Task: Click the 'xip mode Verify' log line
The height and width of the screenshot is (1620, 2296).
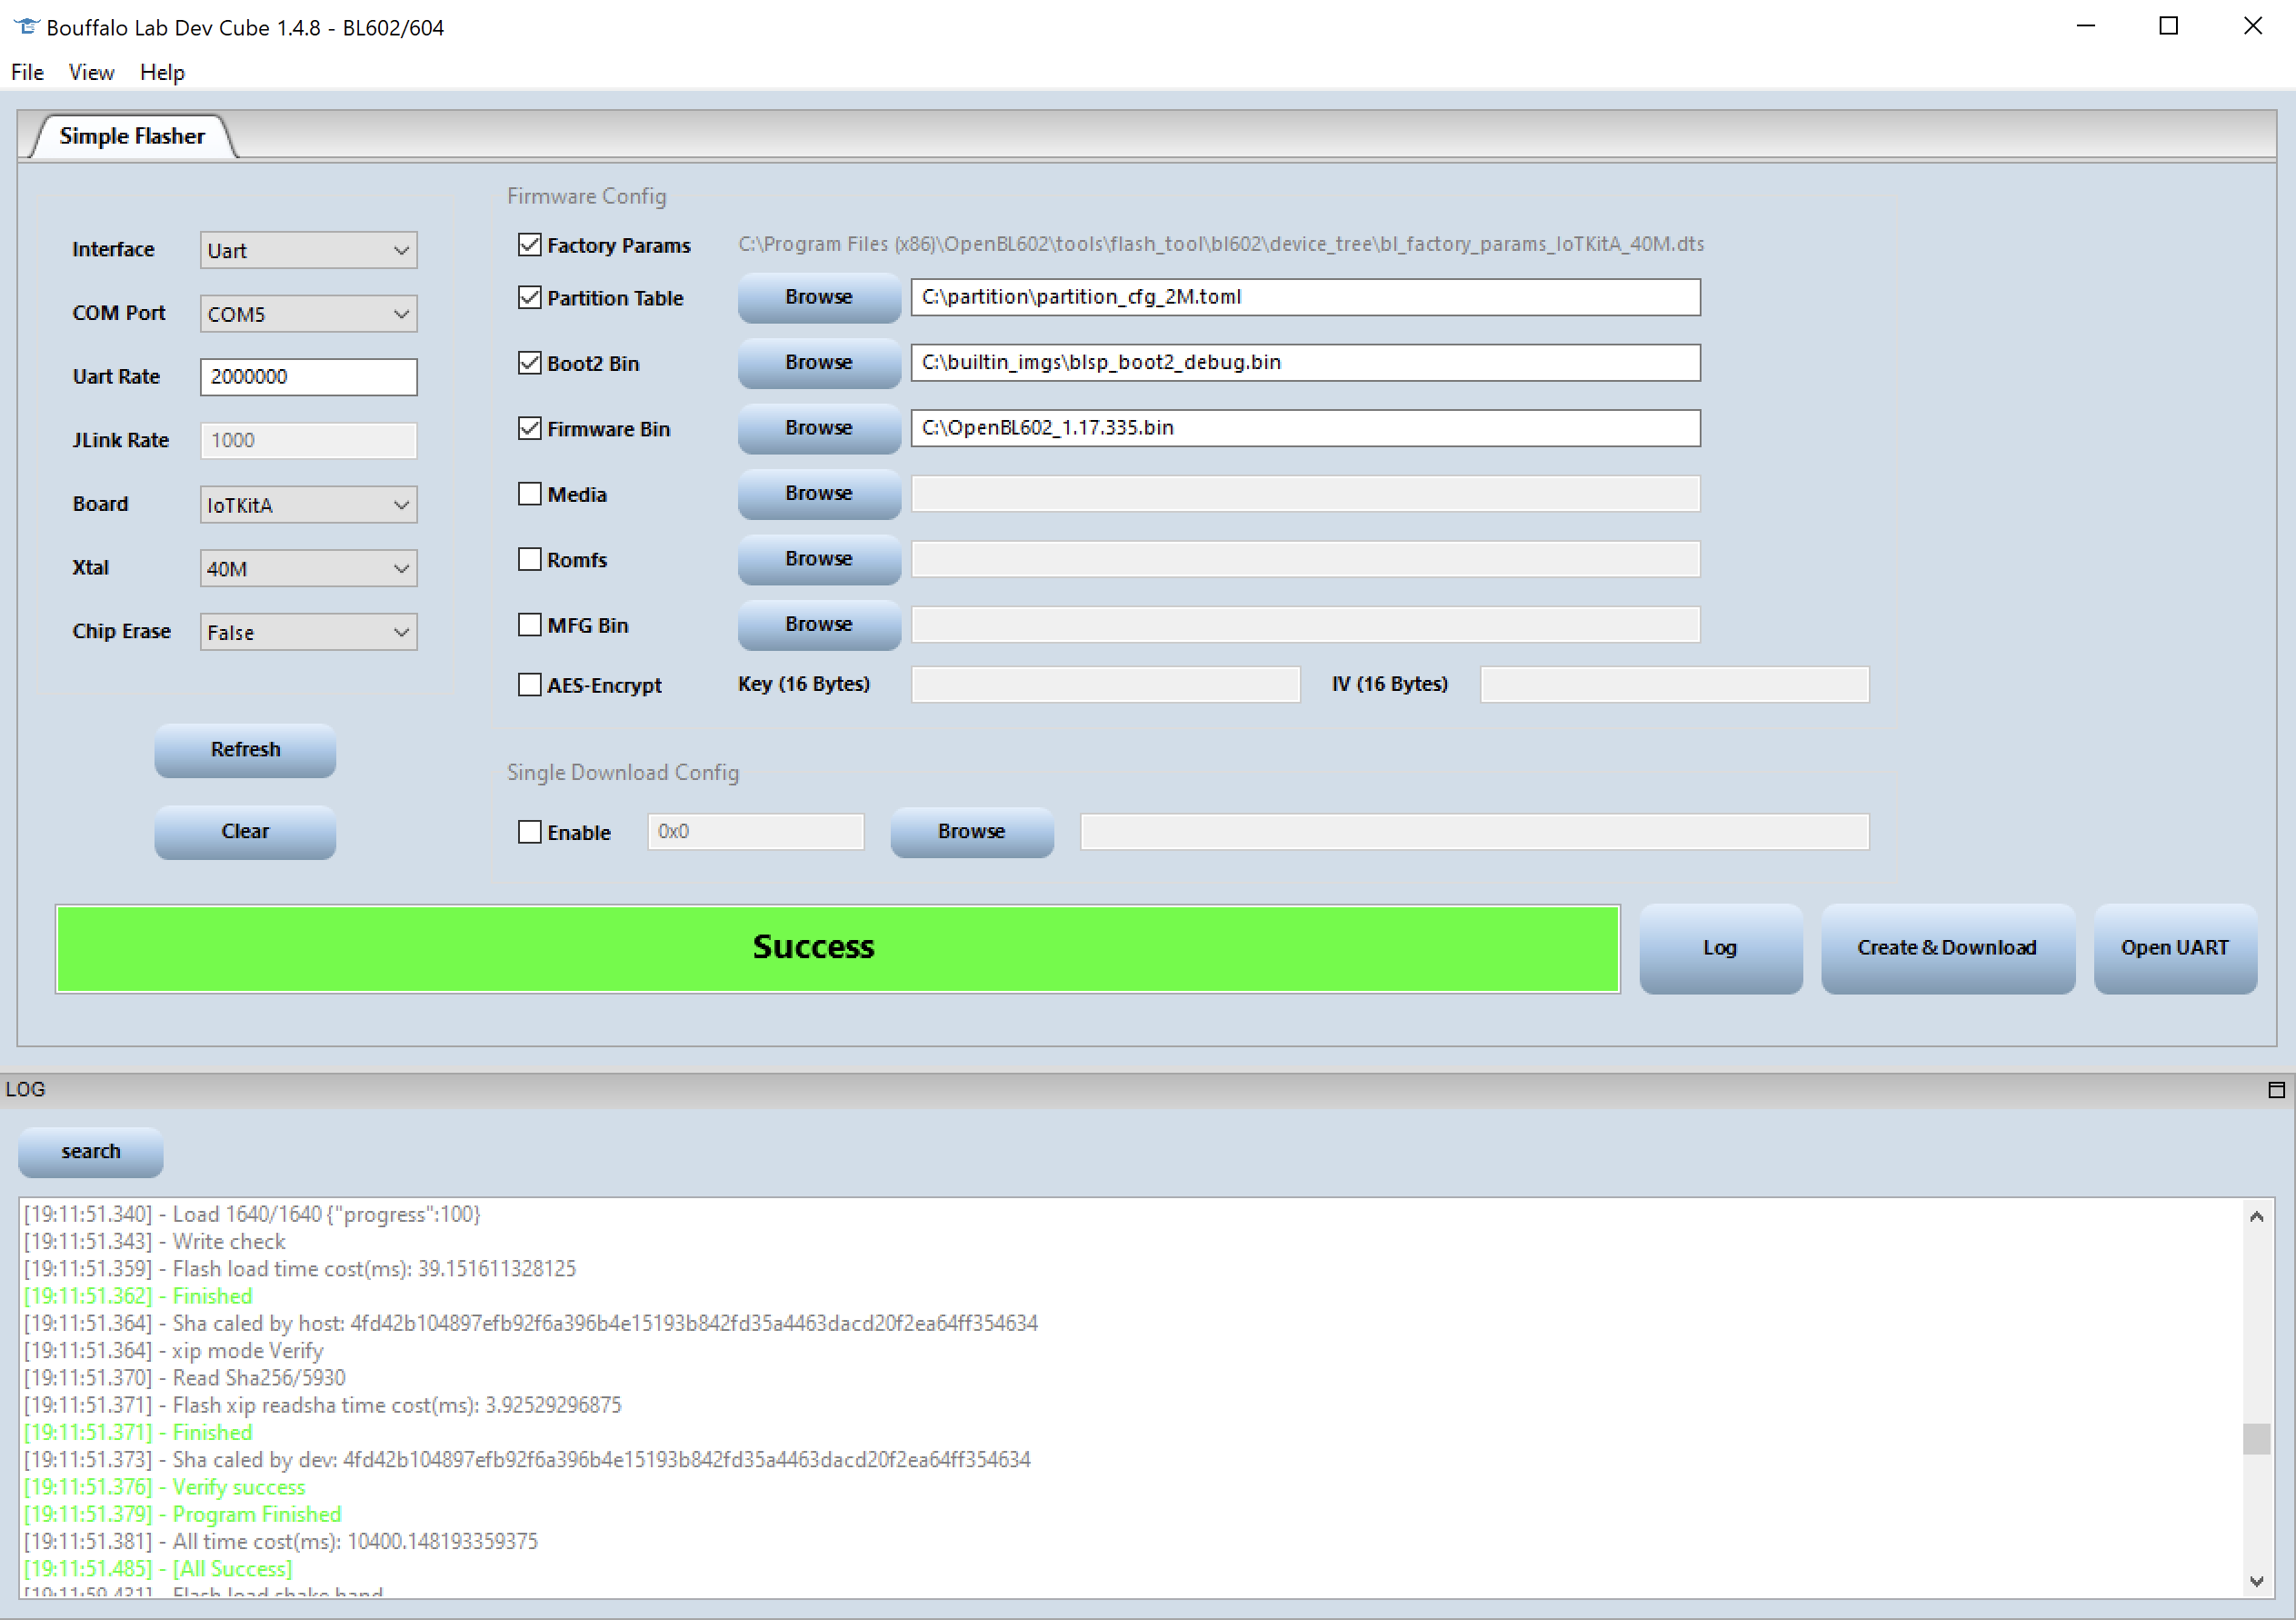Action: [x=173, y=1351]
